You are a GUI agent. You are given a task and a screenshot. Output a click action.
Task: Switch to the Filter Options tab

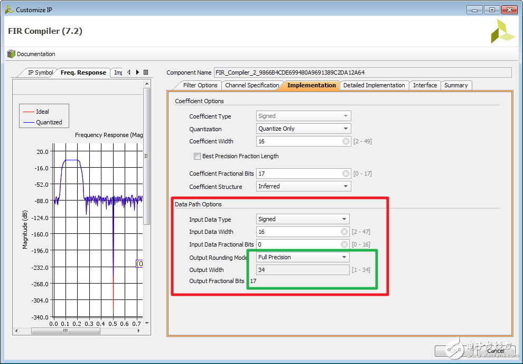point(200,85)
